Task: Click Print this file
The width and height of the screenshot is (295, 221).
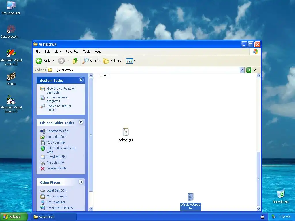Action: click(55, 163)
